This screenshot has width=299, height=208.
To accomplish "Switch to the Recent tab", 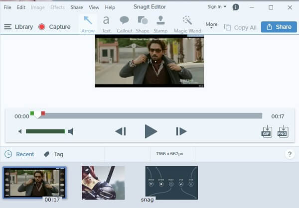I will click(x=19, y=154).
